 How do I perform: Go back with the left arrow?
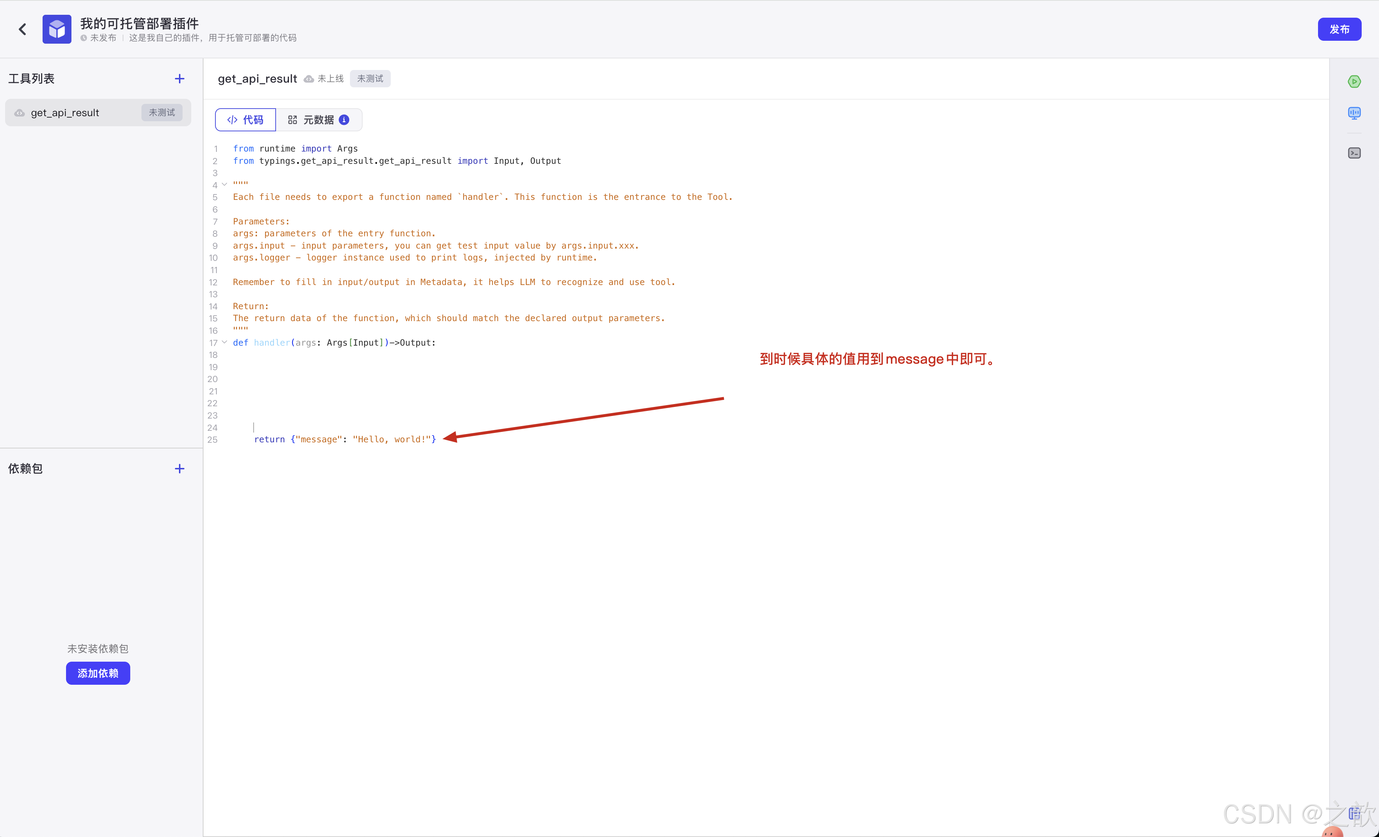(x=22, y=29)
